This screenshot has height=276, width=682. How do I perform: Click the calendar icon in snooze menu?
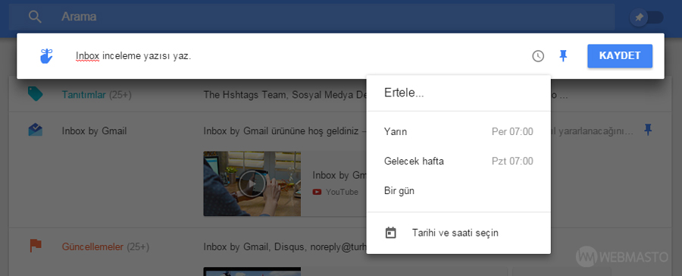coord(391,233)
